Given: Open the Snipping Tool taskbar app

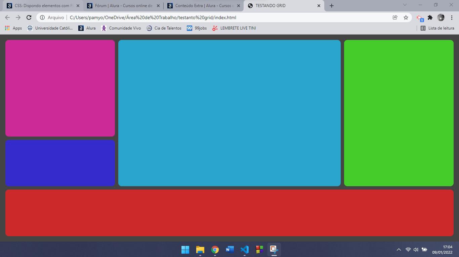Looking at the screenshot, I should tap(274, 250).
